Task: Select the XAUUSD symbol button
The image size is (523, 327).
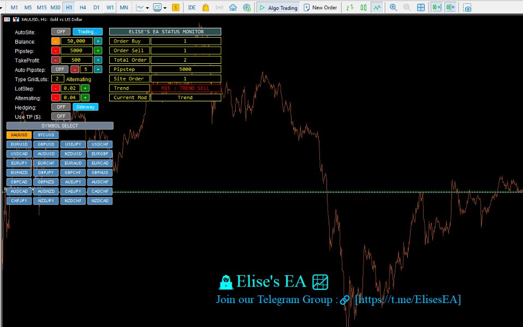Action: [x=19, y=135]
